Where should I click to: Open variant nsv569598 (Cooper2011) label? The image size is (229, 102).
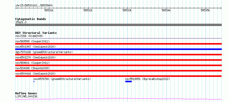pyautogui.click(x=32, y=41)
